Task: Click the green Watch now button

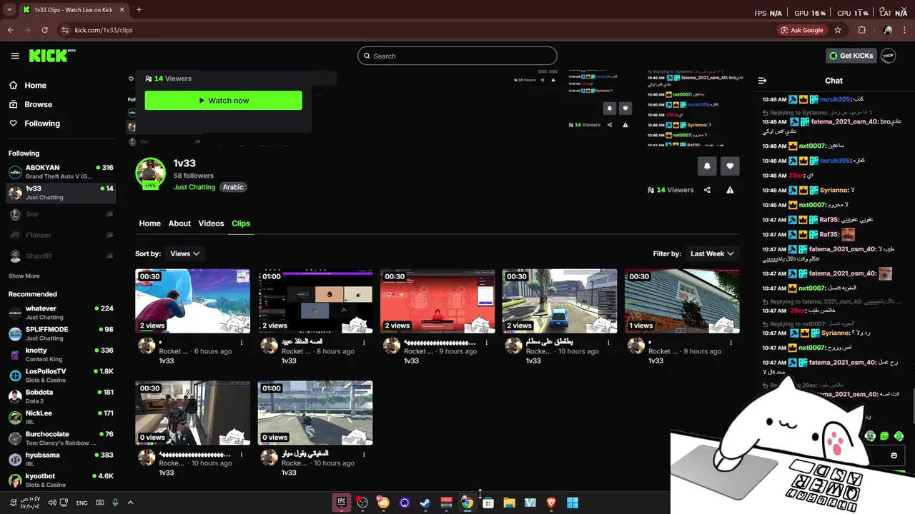Action: (223, 101)
